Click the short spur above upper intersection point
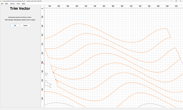 coord(55,70)
